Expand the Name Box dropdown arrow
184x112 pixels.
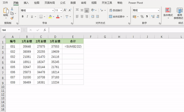(x=19, y=30)
